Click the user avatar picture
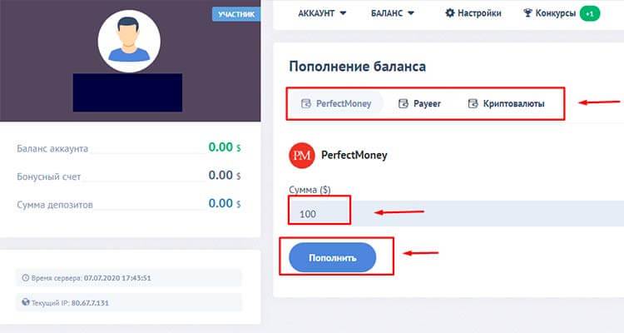Image resolution: width=624 pixels, height=333 pixels. pos(129,42)
